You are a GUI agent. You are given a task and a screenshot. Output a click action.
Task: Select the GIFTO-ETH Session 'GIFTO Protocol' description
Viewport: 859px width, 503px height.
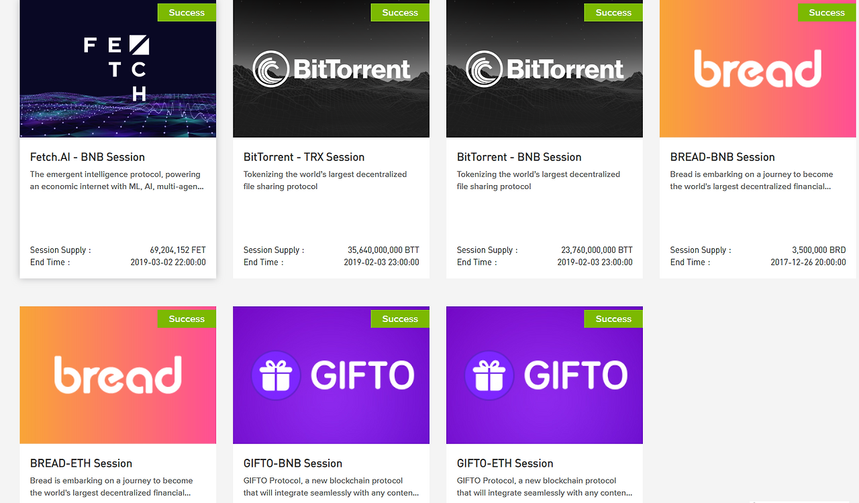point(545,487)
